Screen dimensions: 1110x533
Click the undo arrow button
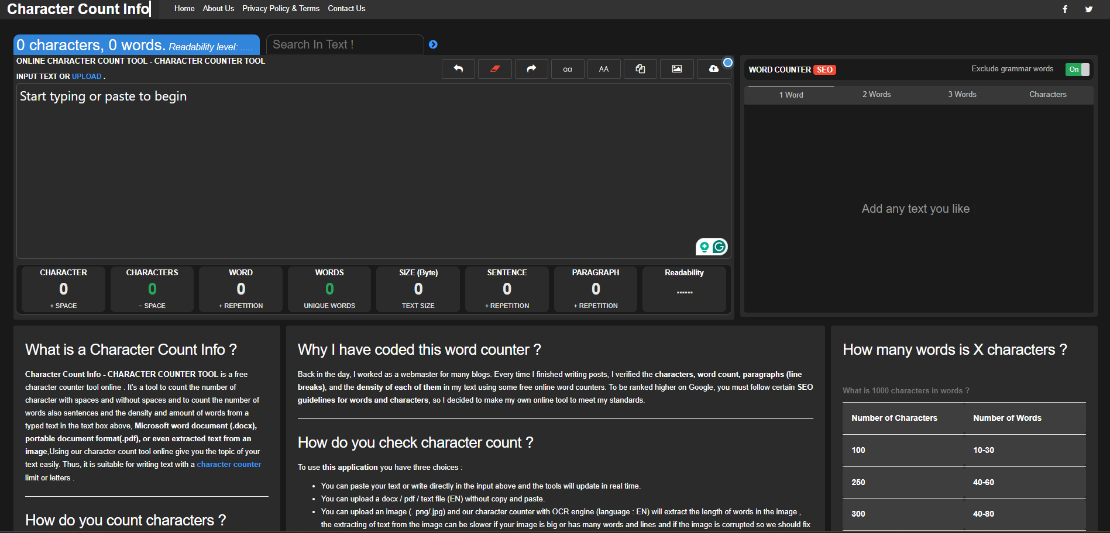[x=458, y=69]
